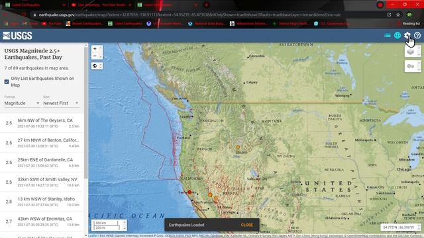The height and width of the screenshot is (238, 424).
Task: Switch to the third Latest Earthquakes tab
Action: pyautogui.click(x=167, y=5)
